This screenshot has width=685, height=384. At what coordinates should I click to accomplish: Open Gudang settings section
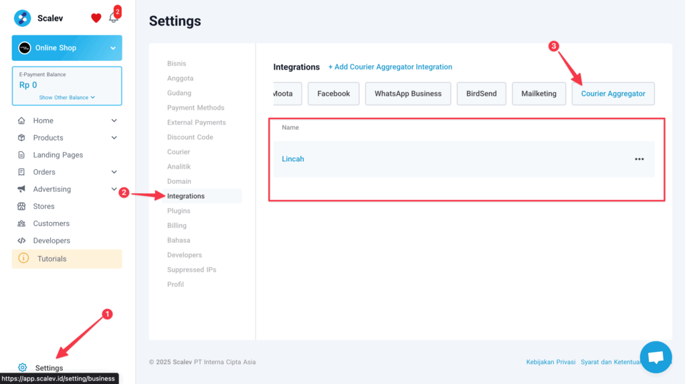tap(179, 93)
